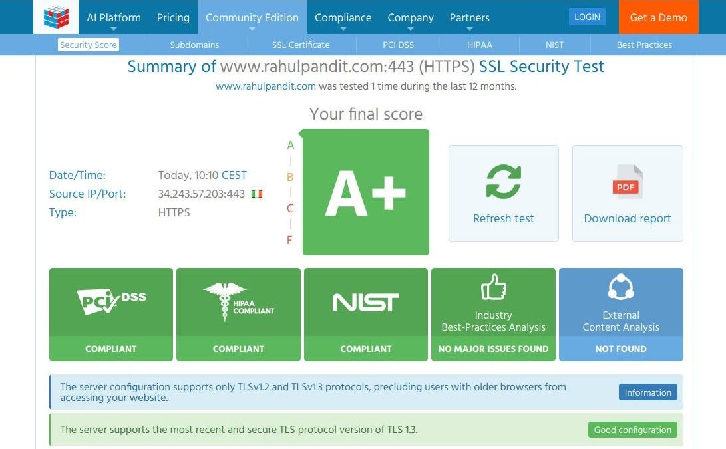Viewport: 726px width, 449px height.
Task: Switch to the Subdomains tab
Action: coord(194,45)
